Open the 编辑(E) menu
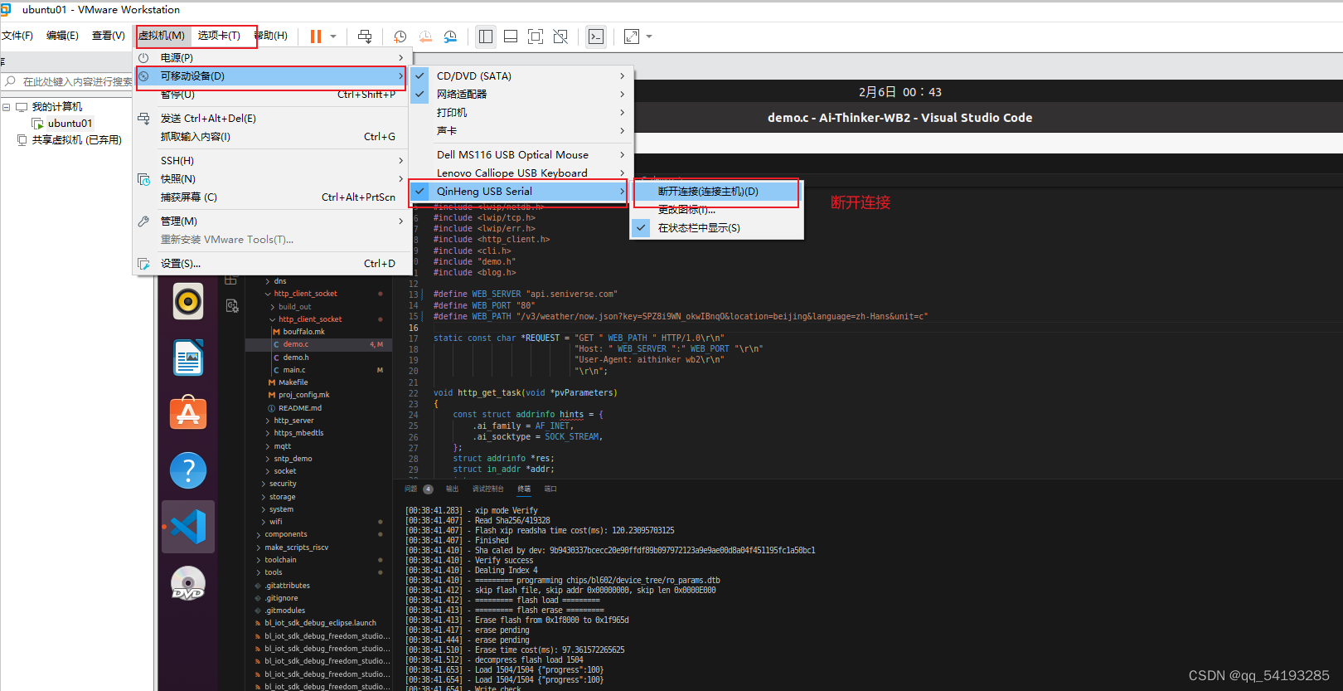1343x691 pixels. (x=62, y=36)
